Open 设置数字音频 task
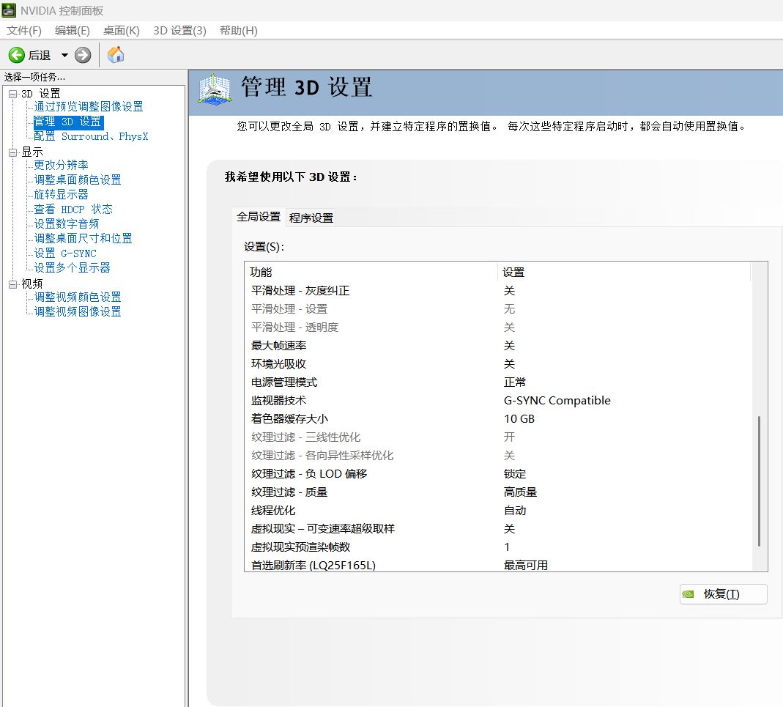Viewport: 783px width, 707px height. [x=67, y=224]
